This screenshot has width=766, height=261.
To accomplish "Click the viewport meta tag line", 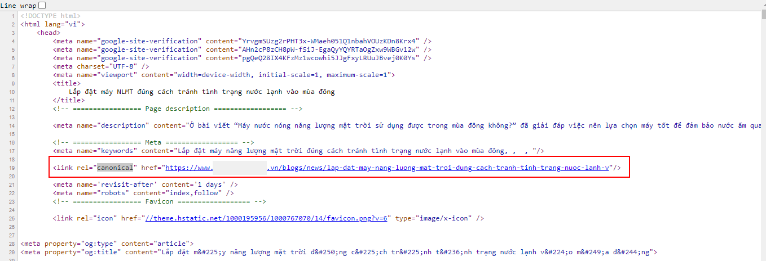I will click(x=224, y=75).
